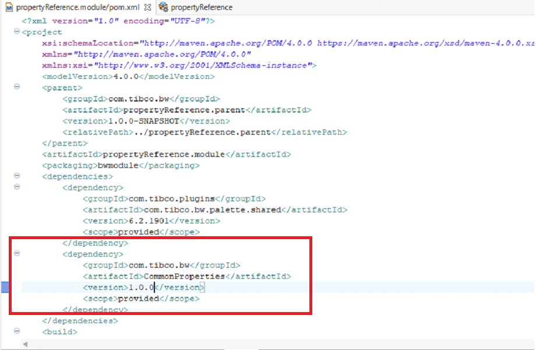
Task: Click the text 'CommonProperties' in artifactId
Action: pos(184,276)
